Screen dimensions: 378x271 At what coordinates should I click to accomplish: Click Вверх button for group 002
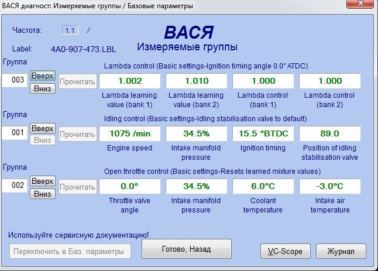click(43, 181)
